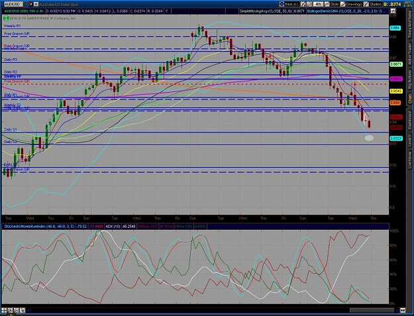Click the Daily S1 line label

tap(11, 130)
